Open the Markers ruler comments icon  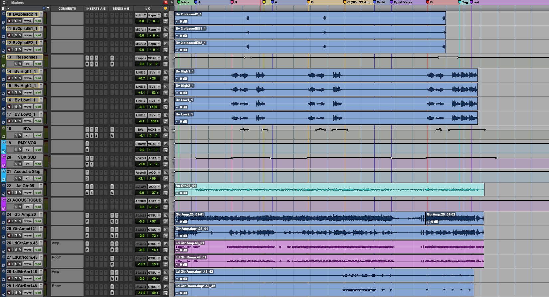click(x=4, y=2)
